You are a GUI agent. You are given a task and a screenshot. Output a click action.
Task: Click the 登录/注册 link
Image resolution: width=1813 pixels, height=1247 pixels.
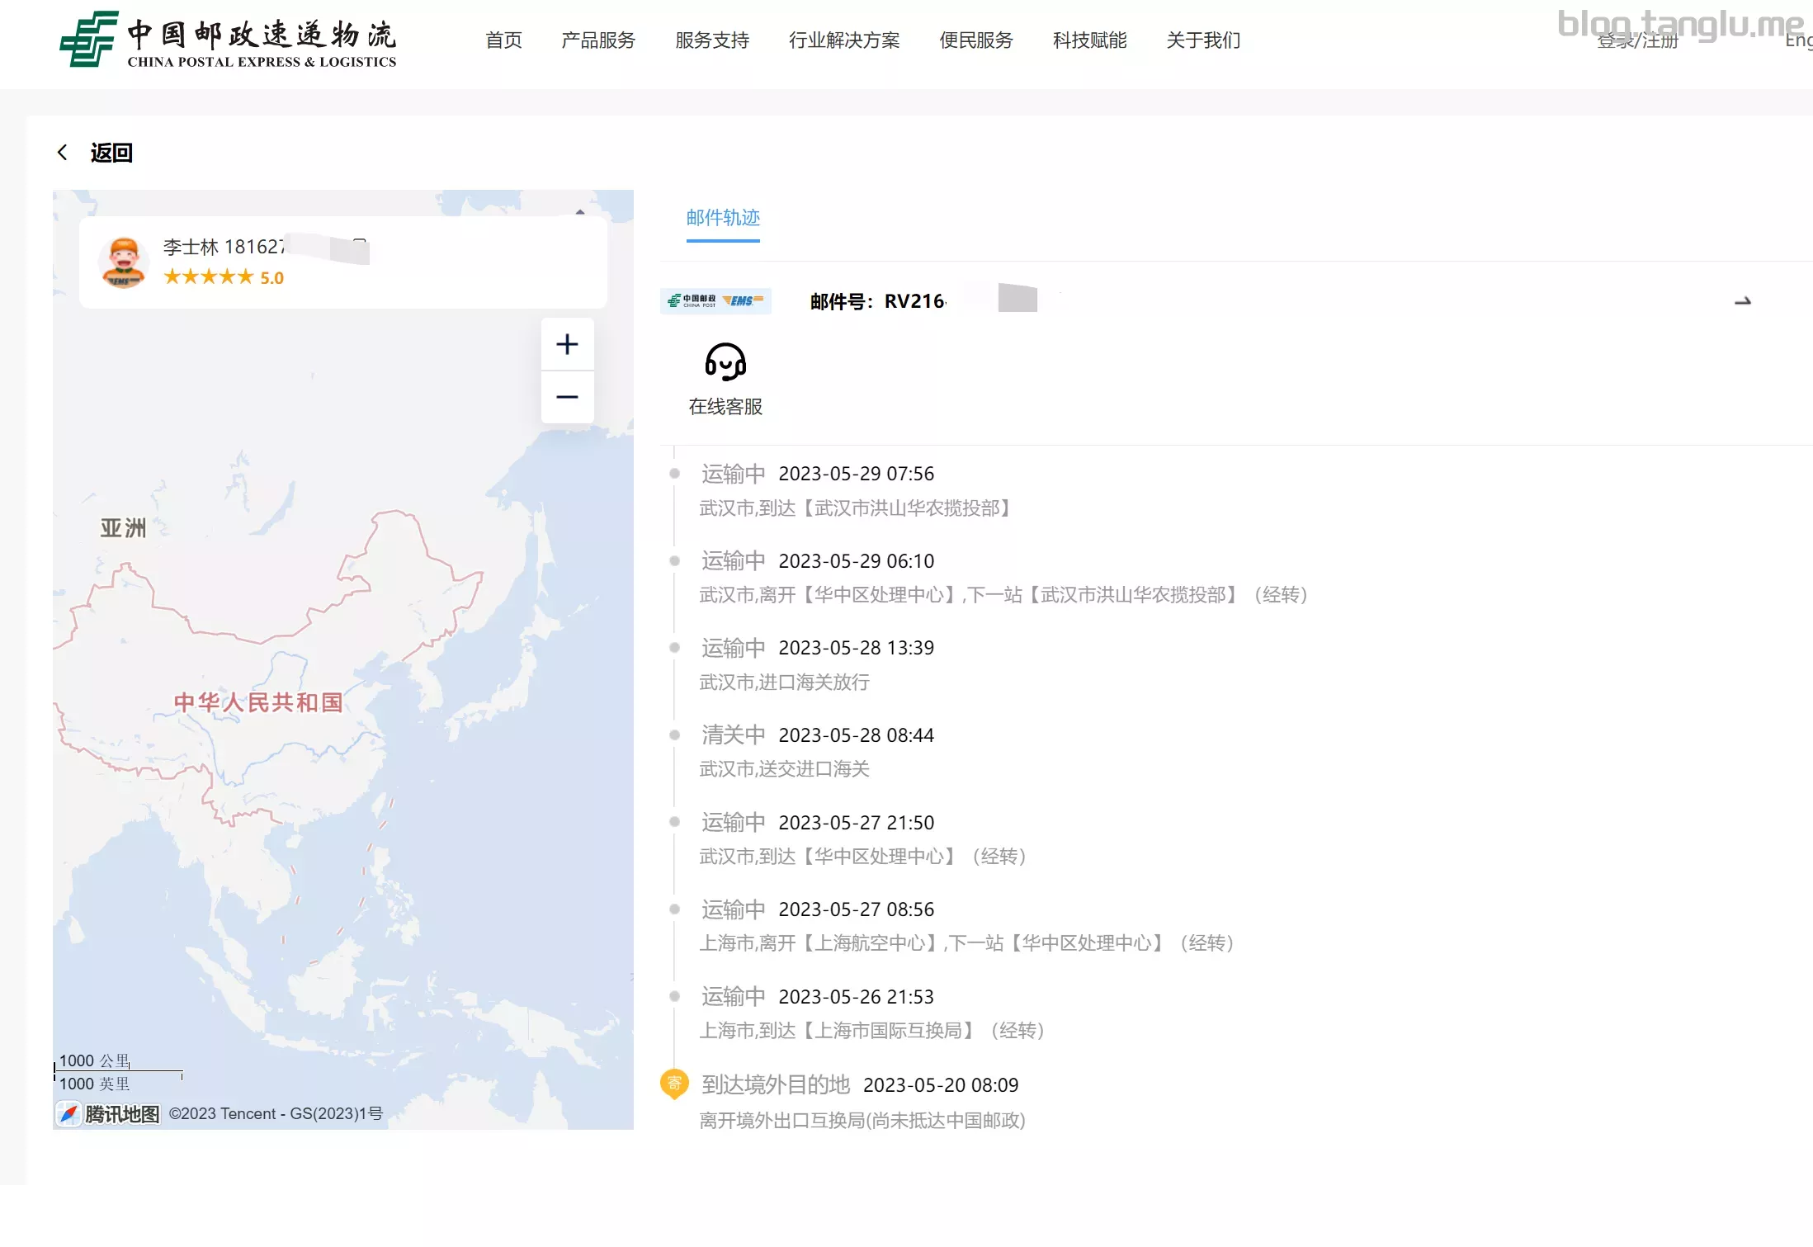1637,40
